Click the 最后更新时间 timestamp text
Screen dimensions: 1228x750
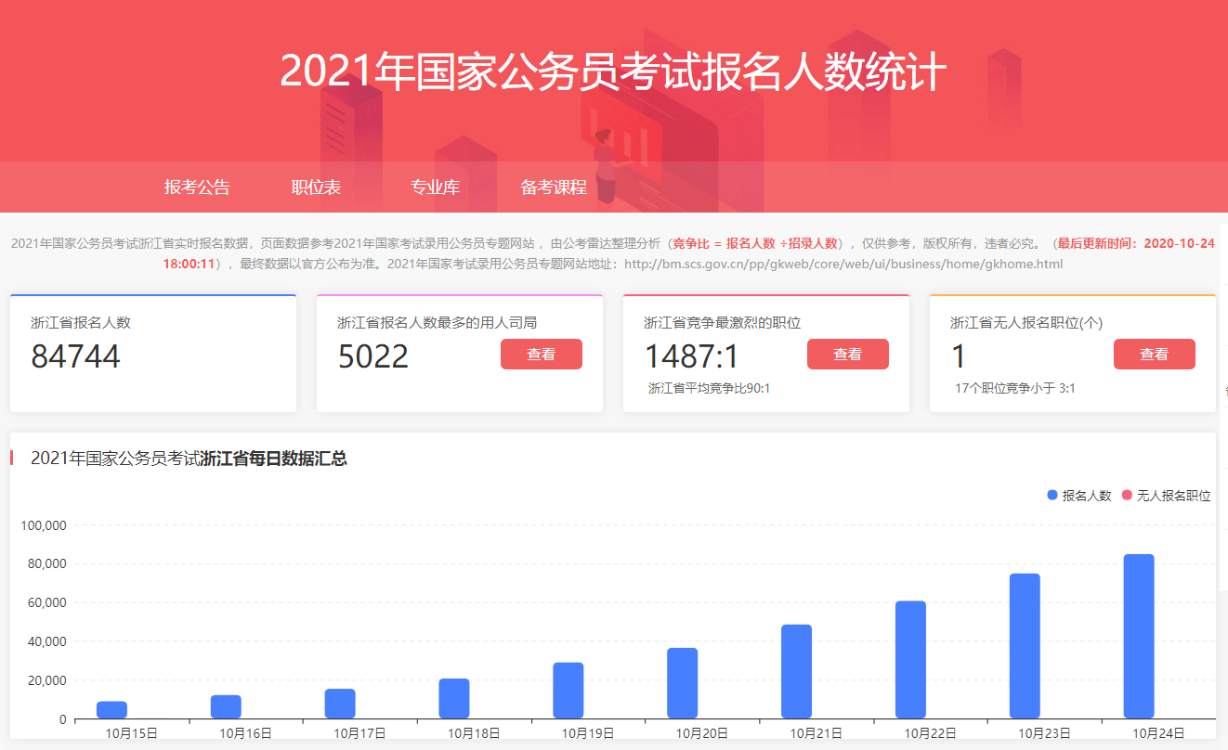click(1135, 243)
